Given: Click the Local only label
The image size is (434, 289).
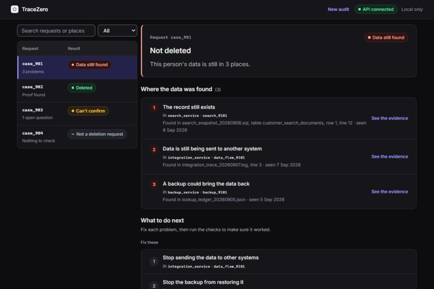Looking at the screenshot, I should point(412,9).
